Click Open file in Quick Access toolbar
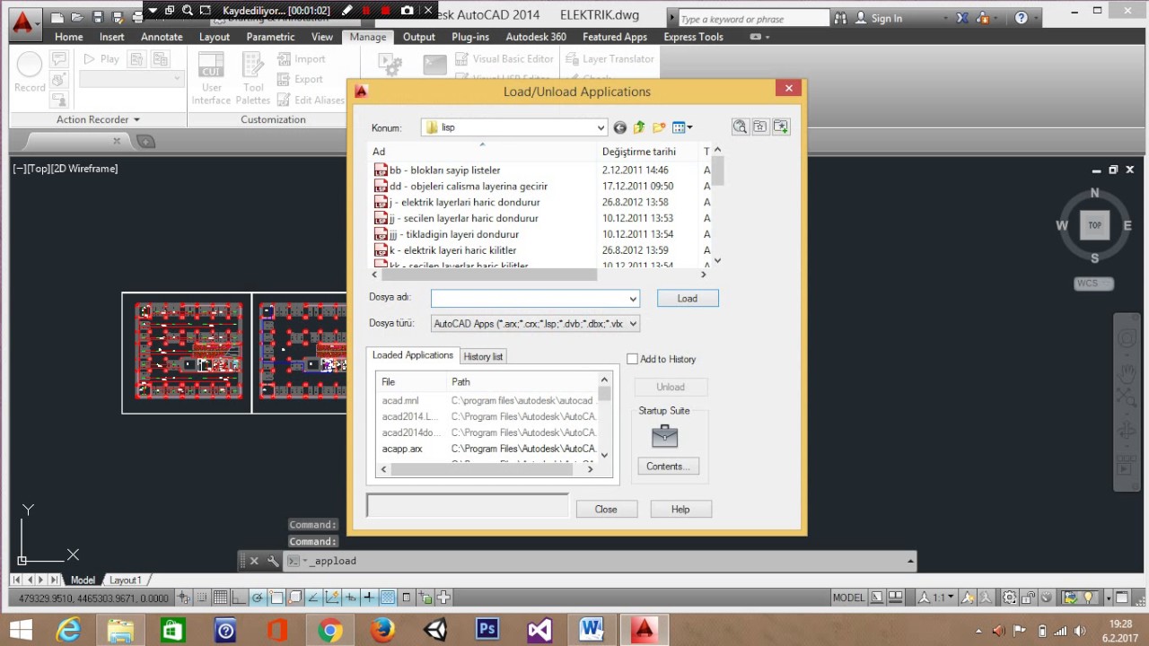The width and height of the screenshot is (1149, 646). tap(77, 17)
